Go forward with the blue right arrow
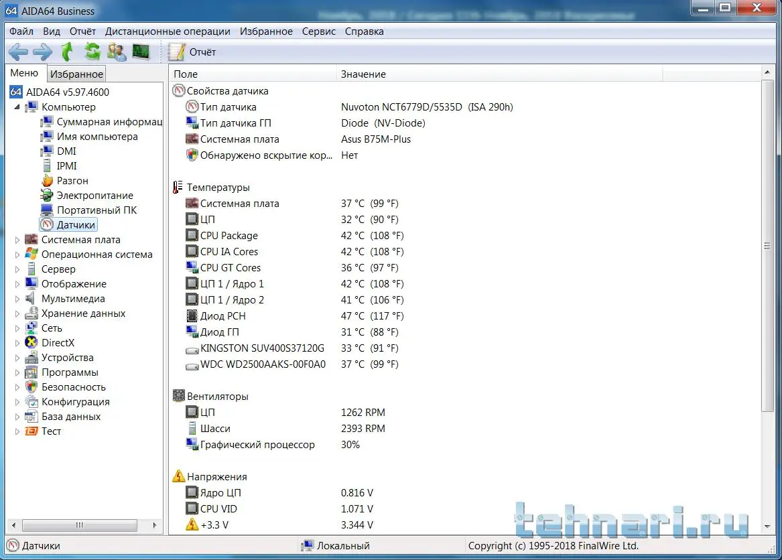The height and width of the screenshot is (560, 782). (42, 52)
